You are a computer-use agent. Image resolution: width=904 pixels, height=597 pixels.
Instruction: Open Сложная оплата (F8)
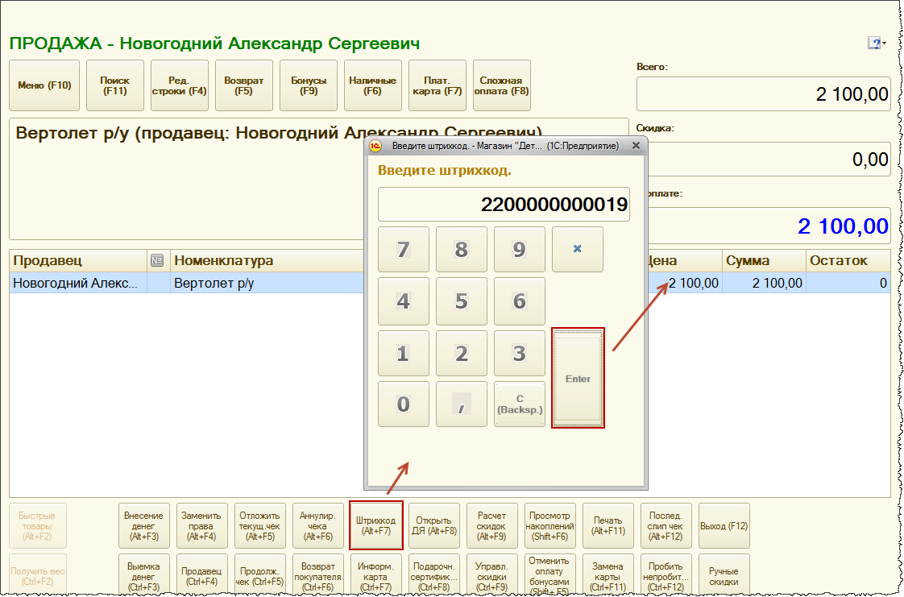click(x=502, y=85)
